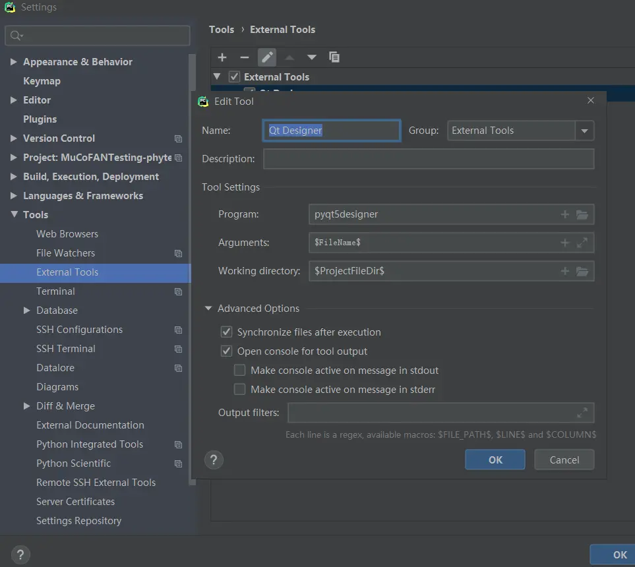The width and height of the screenshot is (635, 567).
Task: Close the Edit Tool dialog
Action: (x=590, y=100)
